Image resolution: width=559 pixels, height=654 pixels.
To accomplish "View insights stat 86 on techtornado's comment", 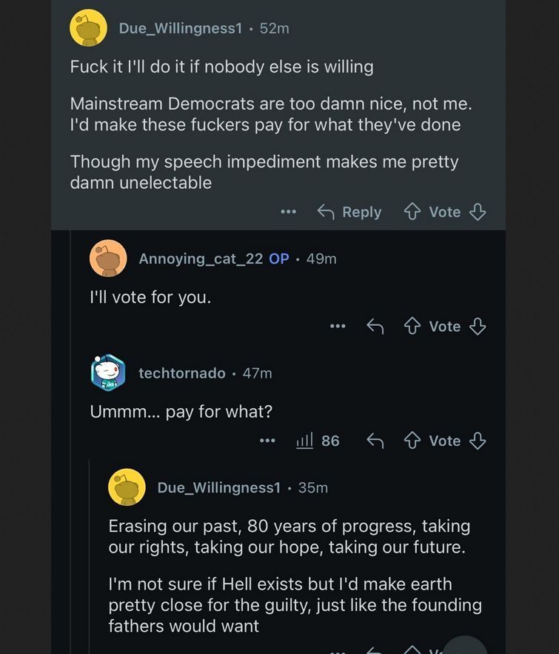I will click(x=318, y=441).
